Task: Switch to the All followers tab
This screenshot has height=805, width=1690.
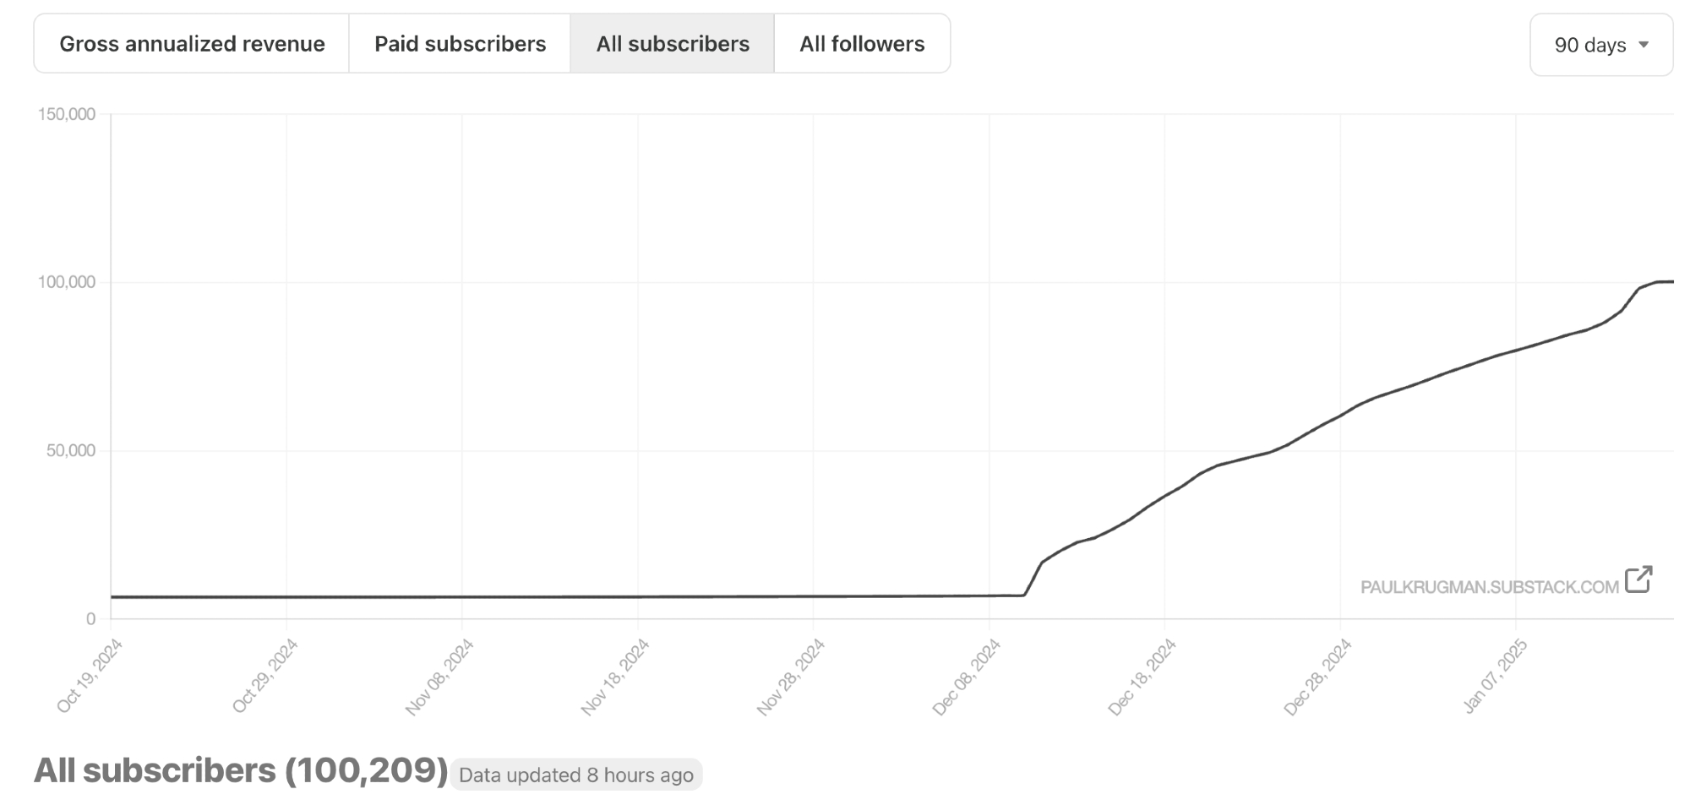Action: tap(862, 44)
